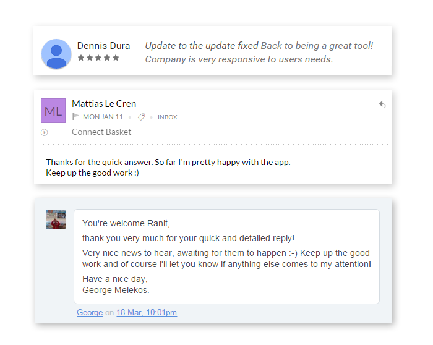Click the "Thanks for the quick answer" message body
Viewport: 433px width, 345px height.
pos(168,162)
